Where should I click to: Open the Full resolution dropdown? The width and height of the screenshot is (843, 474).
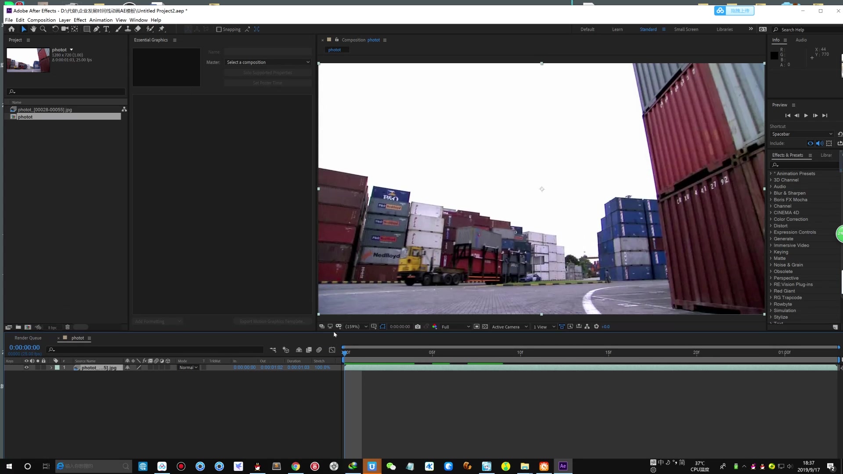click(455, 327)
